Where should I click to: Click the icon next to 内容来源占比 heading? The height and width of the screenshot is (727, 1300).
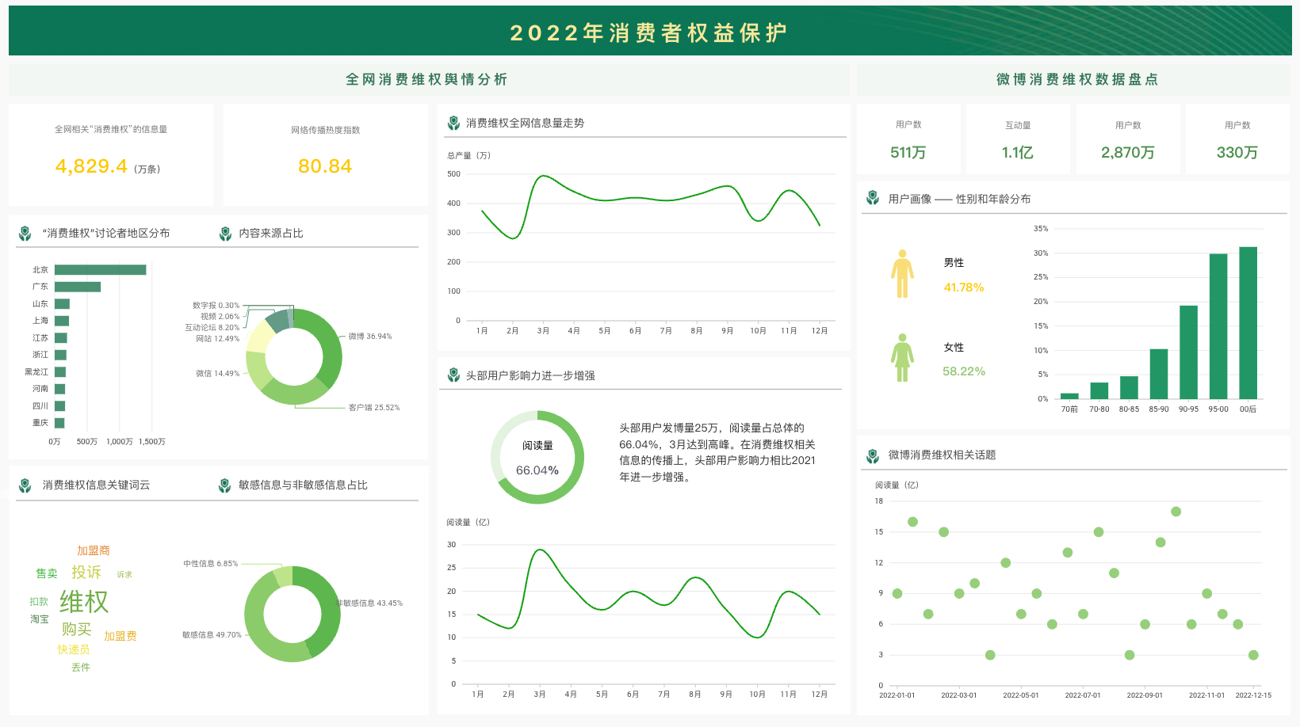coord(225,234)
